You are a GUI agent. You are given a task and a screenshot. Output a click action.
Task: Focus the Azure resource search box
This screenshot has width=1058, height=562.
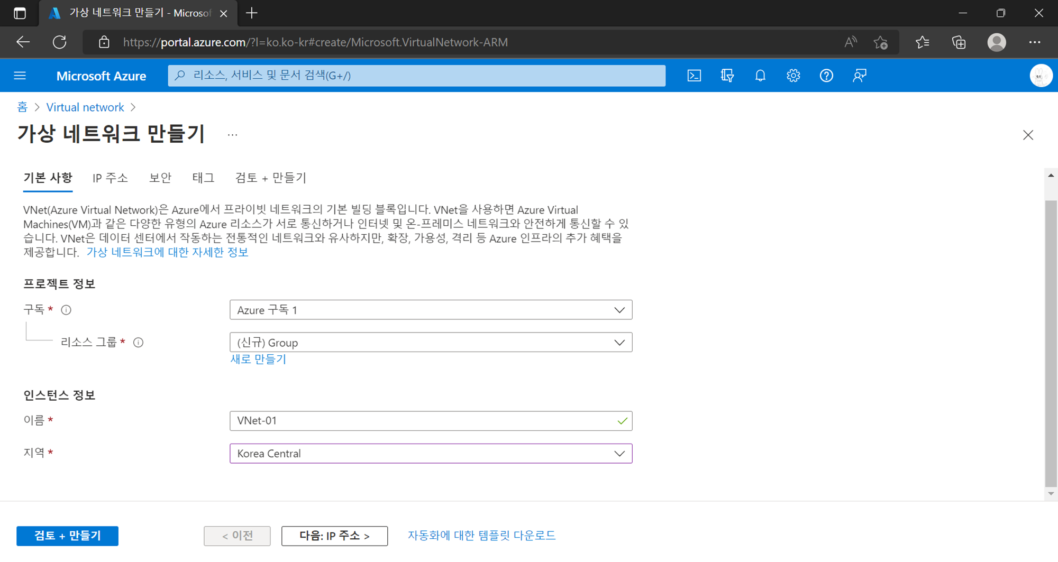coord(417,76)
